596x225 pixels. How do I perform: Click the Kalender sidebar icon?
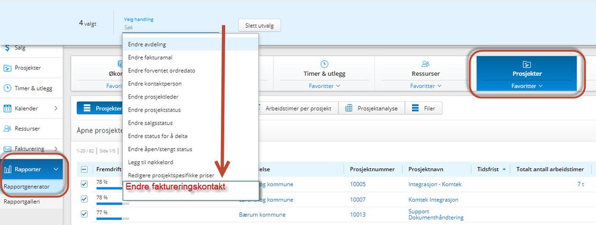tap(7, 108)
